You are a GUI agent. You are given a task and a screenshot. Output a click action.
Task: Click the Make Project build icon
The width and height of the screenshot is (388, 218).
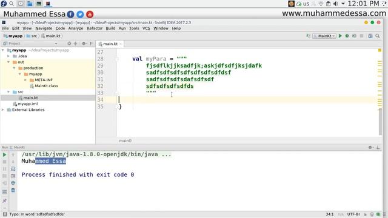click(308, 36)
